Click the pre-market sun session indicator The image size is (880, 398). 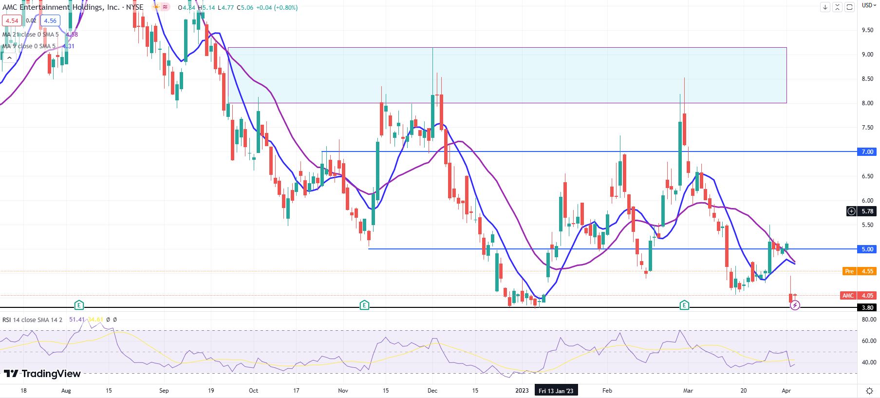(x=156, y=7)
